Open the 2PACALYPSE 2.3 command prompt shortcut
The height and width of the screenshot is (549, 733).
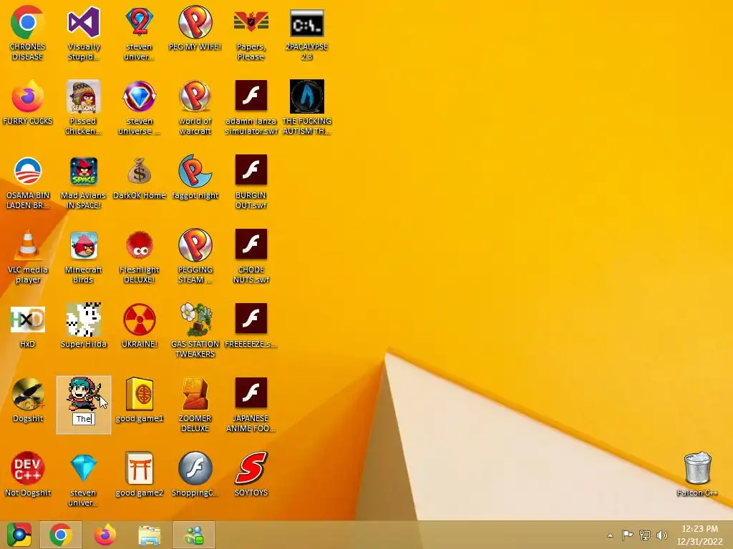tap(306, 23)
